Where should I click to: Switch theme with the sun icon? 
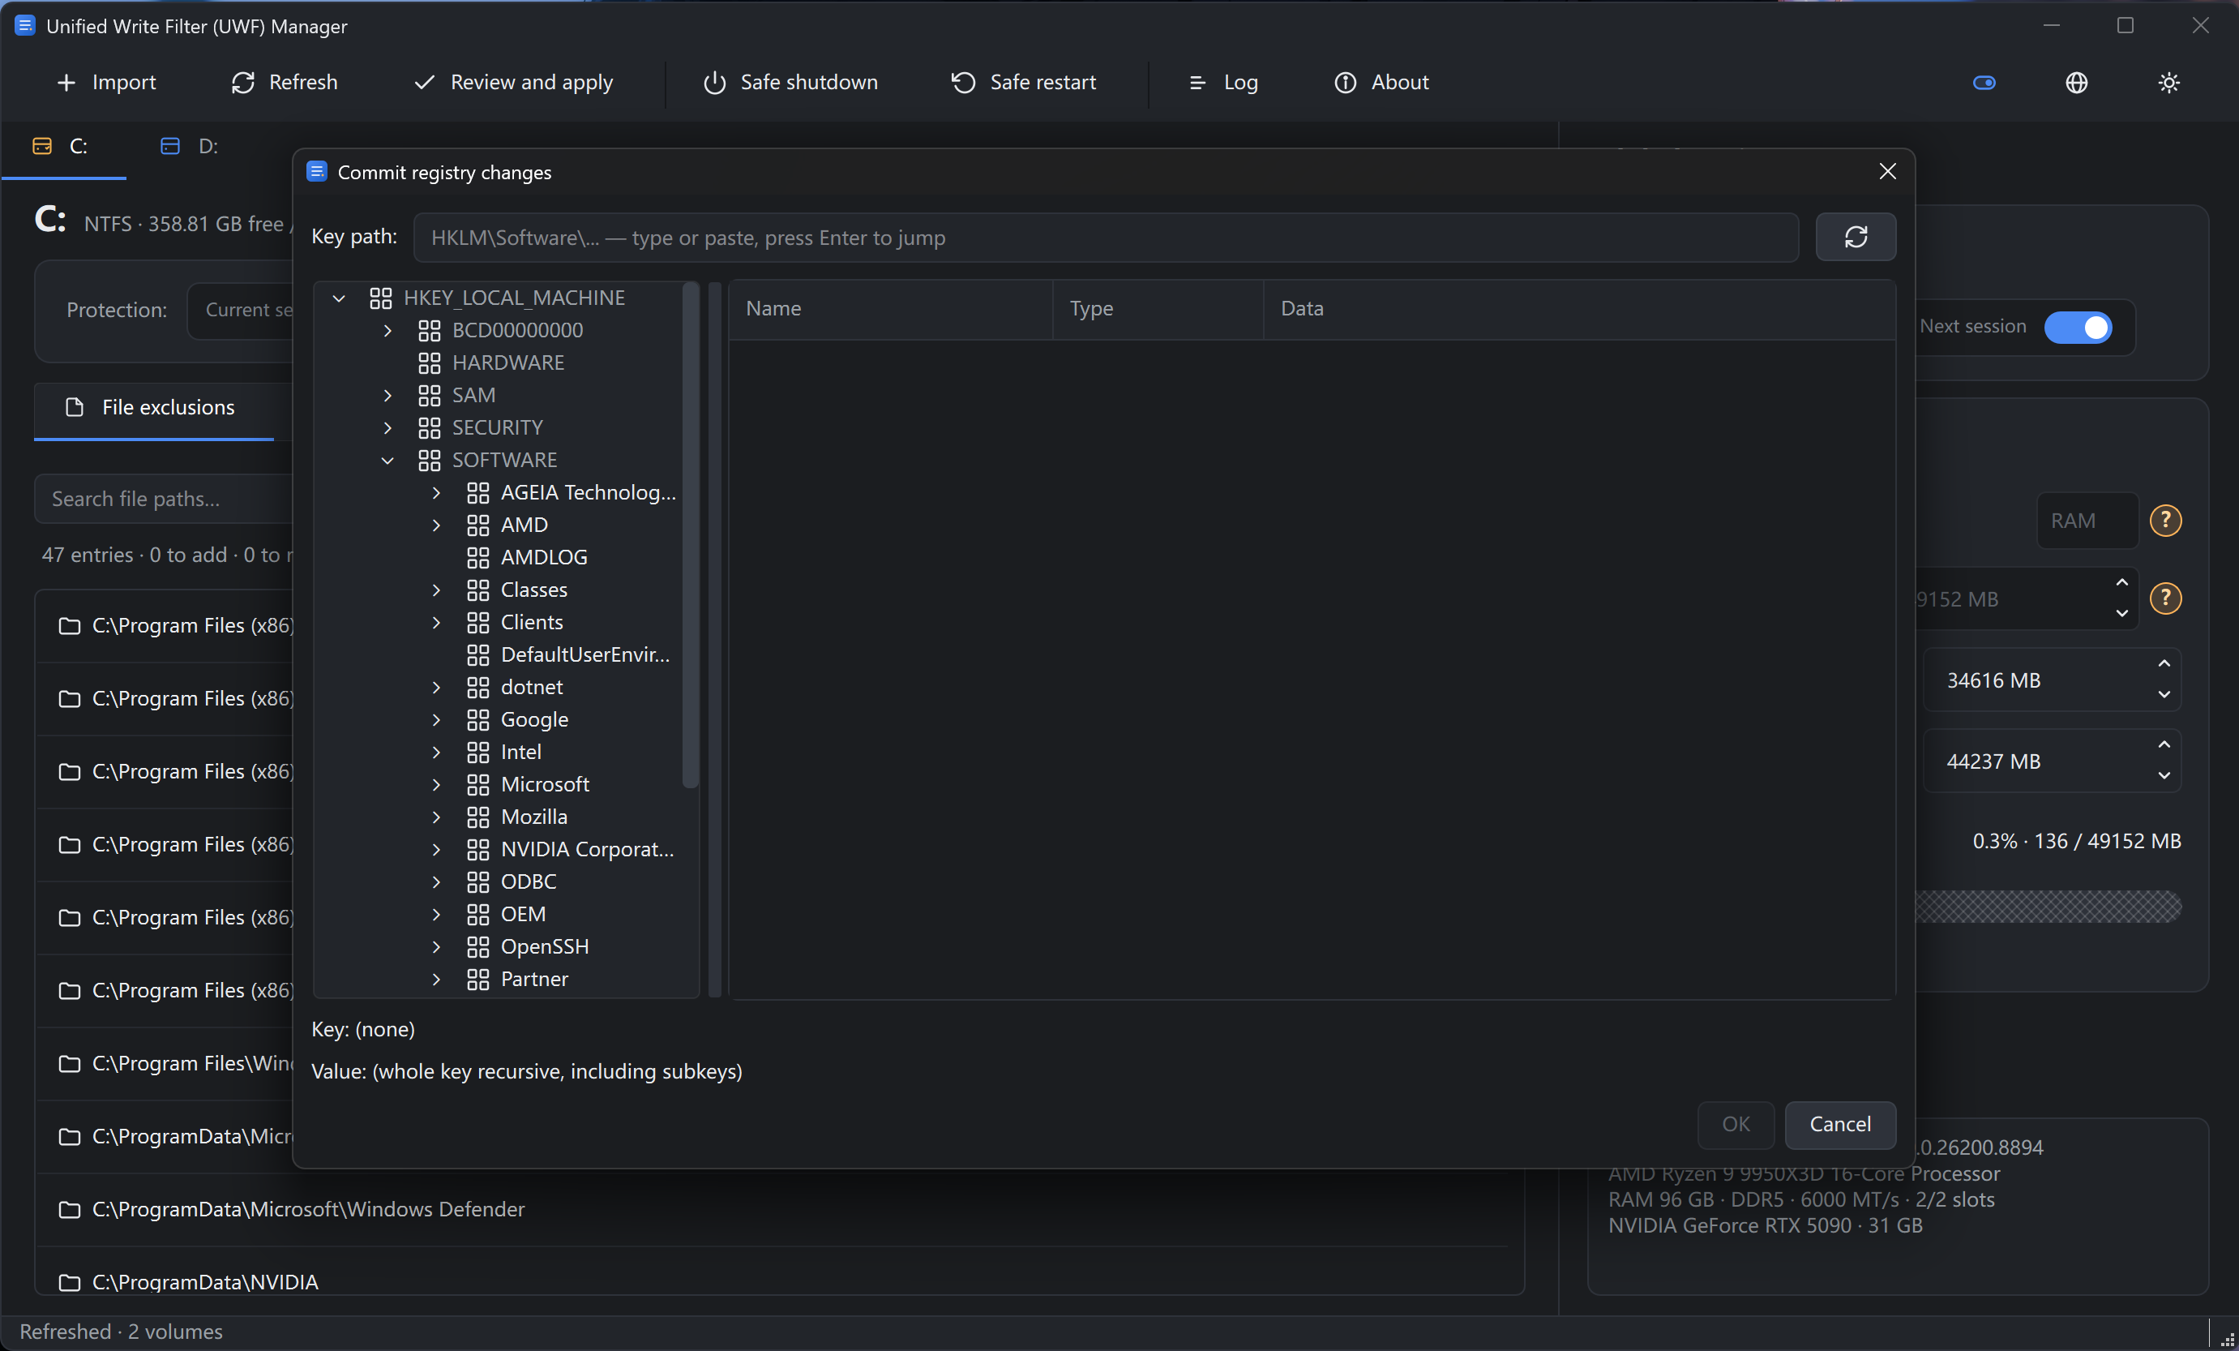2169,83
